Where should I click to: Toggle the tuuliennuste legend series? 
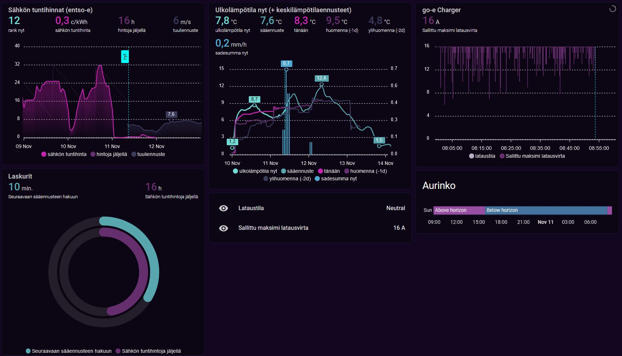[x=148, y=154]
